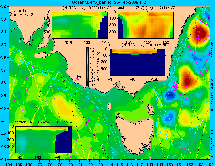This screenshot has height=166, width=215.
Task: Click the 'height anomaly (m)' colorbar label
Action: pyautogui.click(x=98, y=67)
